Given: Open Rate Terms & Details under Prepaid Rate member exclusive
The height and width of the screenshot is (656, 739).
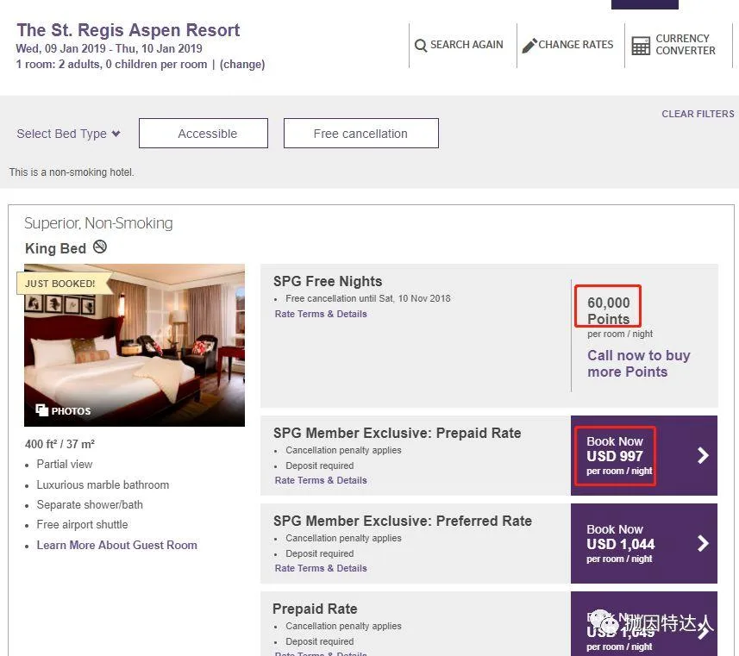Looking at the screenshot, I should pos(321,480).
